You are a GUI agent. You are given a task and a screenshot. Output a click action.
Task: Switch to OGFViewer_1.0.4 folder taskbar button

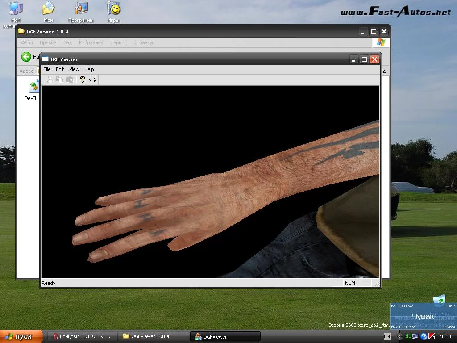click(x=154, y=337)
